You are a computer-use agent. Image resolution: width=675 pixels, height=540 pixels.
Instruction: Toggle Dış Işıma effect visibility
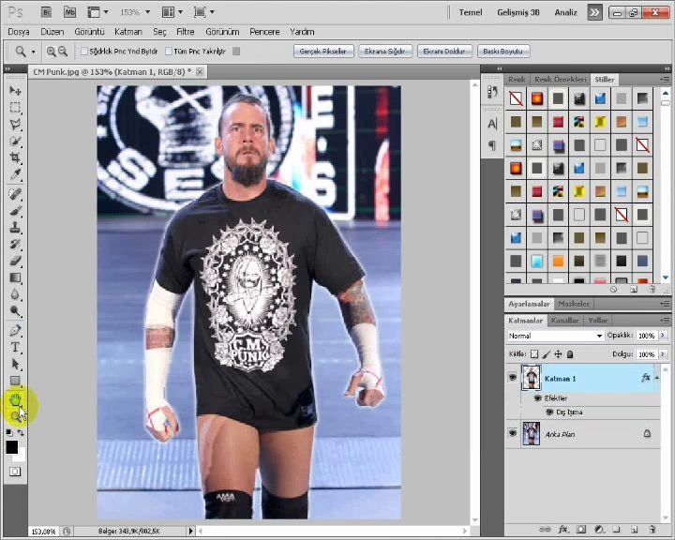click(x=549, y=412)
